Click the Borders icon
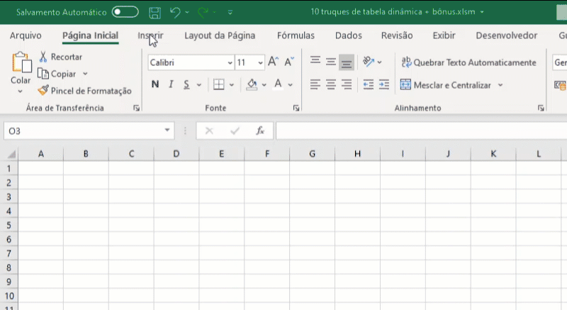567x310 pixels. click(x=219, y=84)
